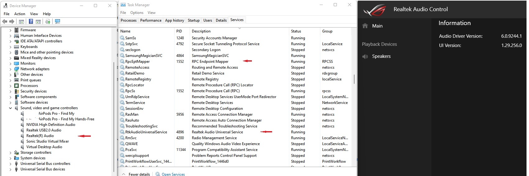Click the gear icon beside RpcEptMapper
Image resolution: width=529 pixels, height=176 pixels.
pyautogui.click(x=122, y=62)
